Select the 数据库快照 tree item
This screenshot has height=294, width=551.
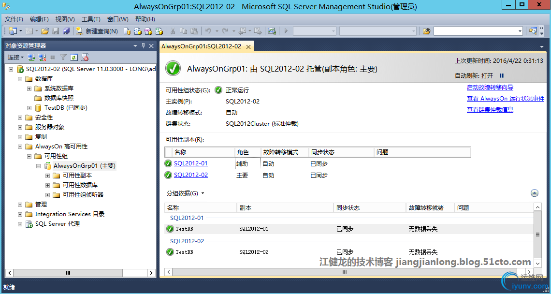59,98
